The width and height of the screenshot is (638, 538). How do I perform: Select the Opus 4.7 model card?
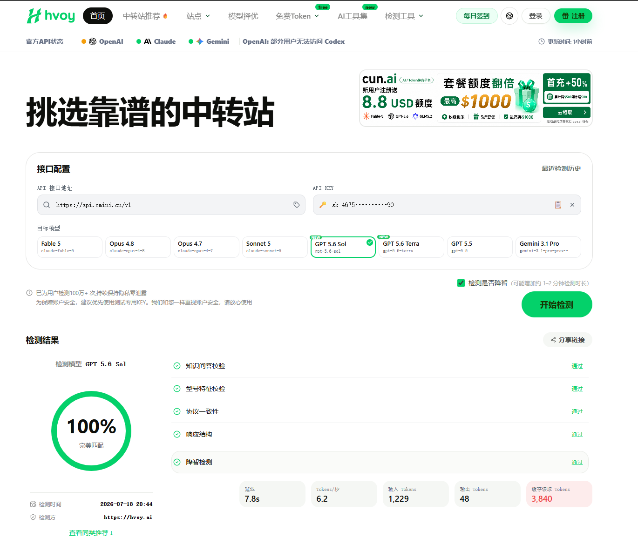(x=206, y=247)
